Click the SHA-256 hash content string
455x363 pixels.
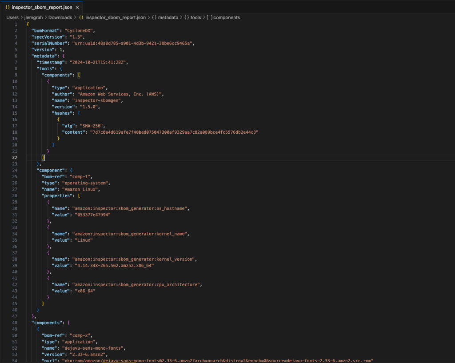(x=174, y=132)
